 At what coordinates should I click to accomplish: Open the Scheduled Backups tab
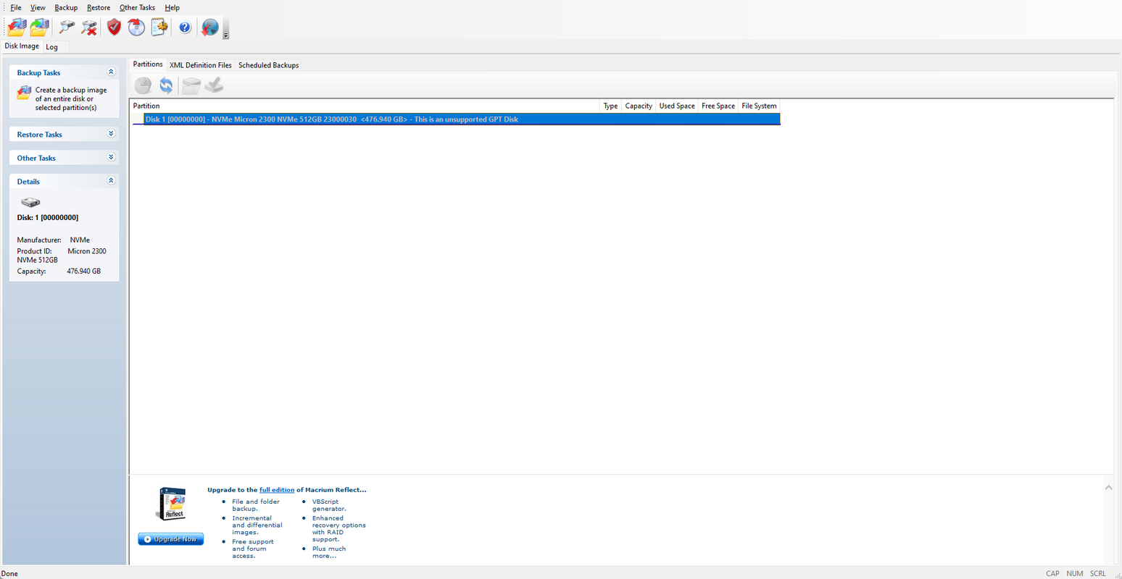(269, 65)
